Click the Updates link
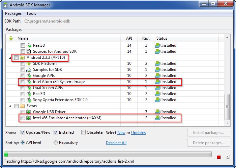The image size is (236, 168). click(138, 133)
